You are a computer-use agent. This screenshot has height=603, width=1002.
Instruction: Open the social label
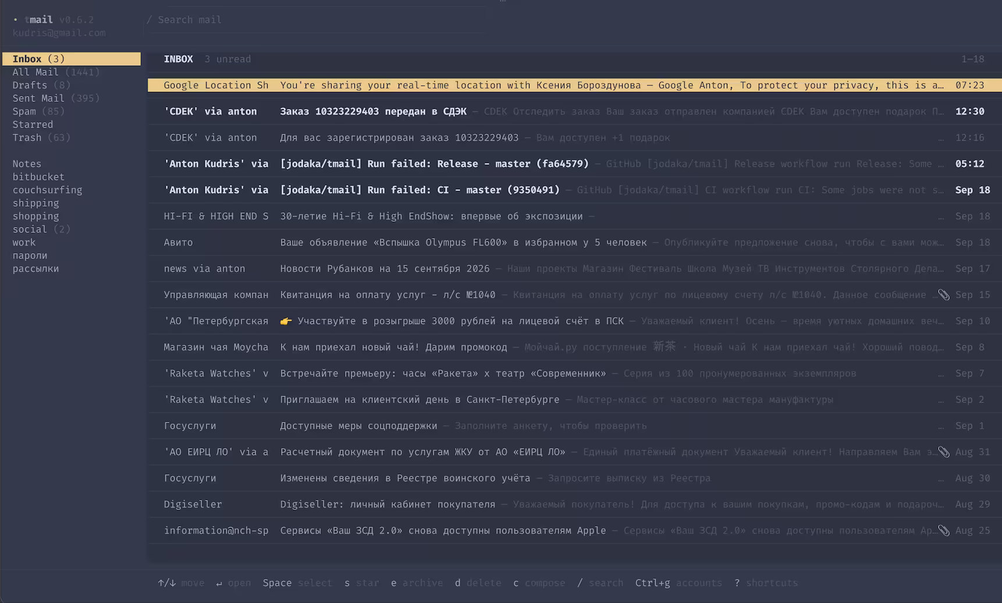[x=72, y=229]
